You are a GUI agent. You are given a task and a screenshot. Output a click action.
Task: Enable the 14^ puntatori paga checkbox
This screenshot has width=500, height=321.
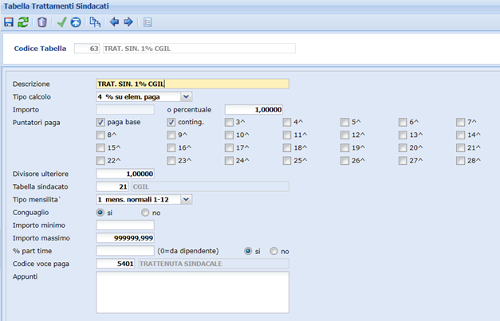click(x=460, y=135)
